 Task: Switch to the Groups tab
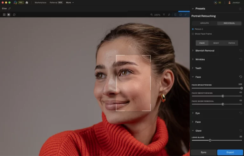(x=205, y=23)
